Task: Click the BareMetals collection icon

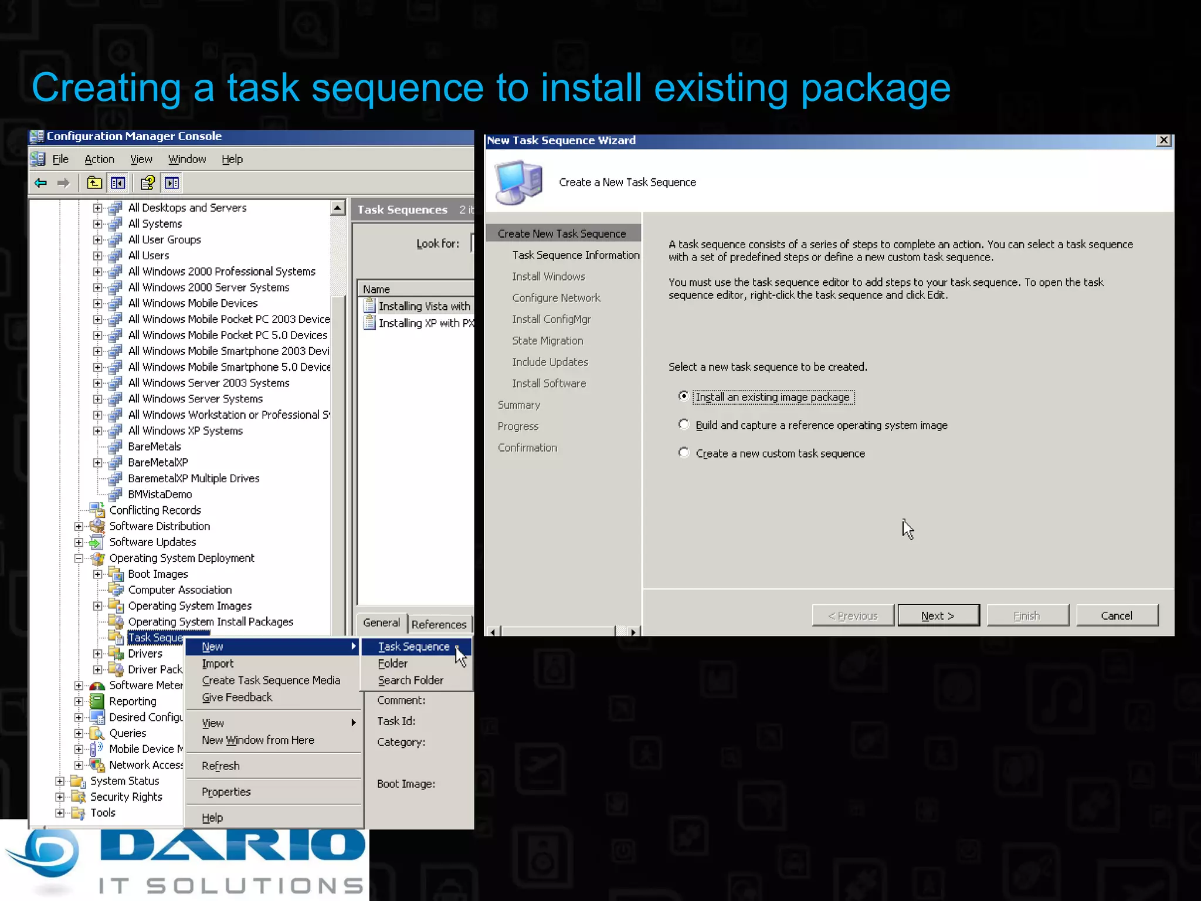Action: 116,446
